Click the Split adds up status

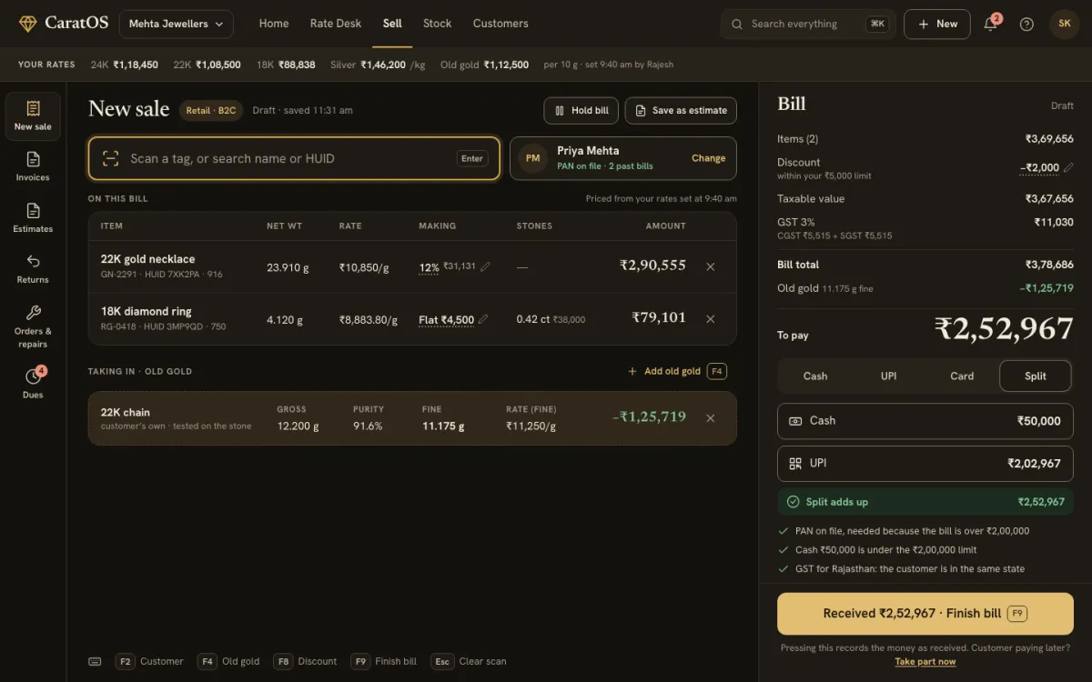click(x=925, y=502)
